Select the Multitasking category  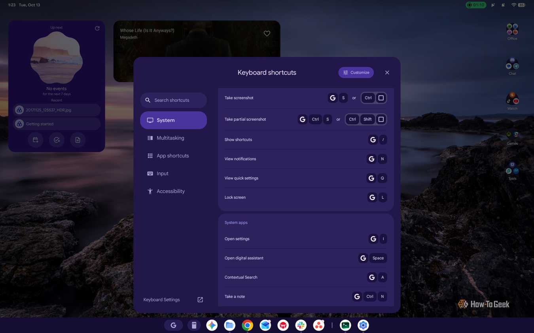pyautogui.click(x=173, y=138)
